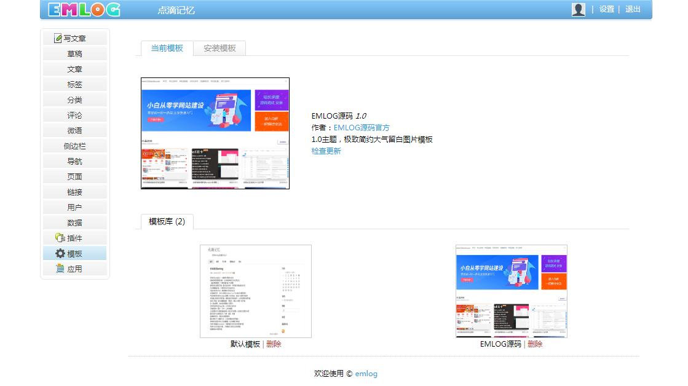Go to 标签 management
This screenshot has width=688, height=386.
coord(74,84)
